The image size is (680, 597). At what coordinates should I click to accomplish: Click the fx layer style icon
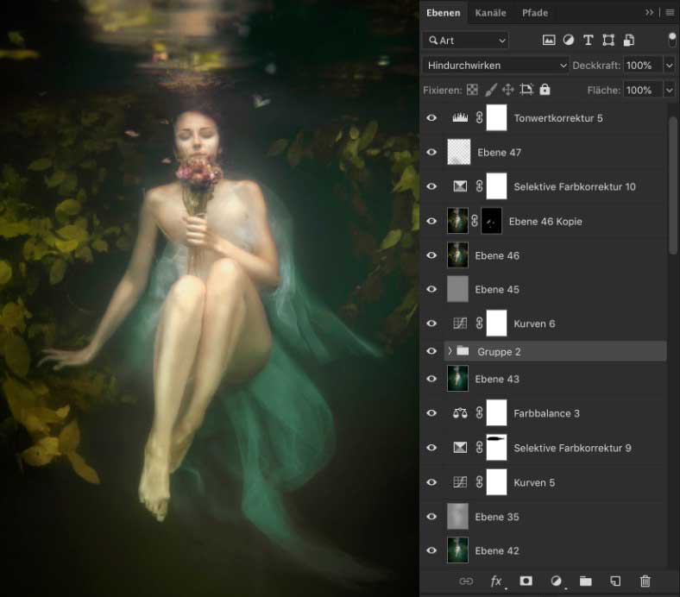pyautogui.click(x=496, y=581)
